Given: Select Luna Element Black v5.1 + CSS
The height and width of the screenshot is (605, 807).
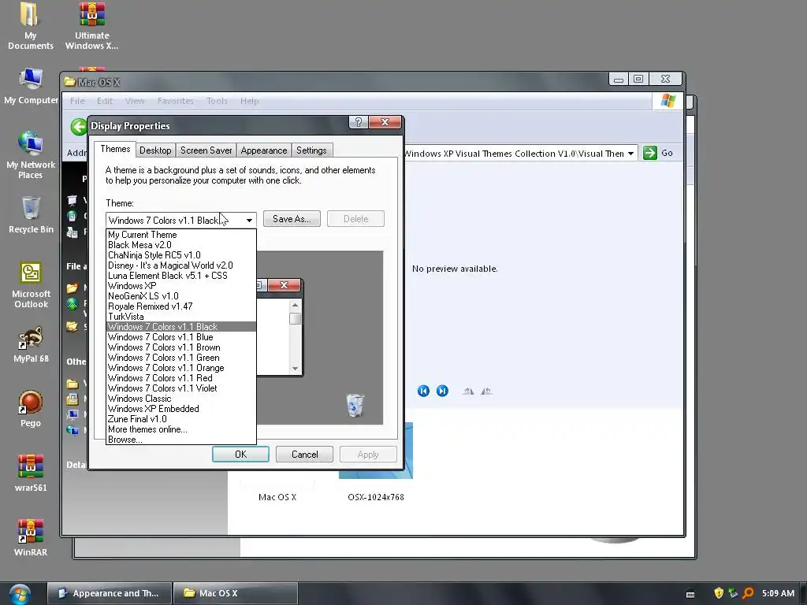Looking at the screenshot, I should [181, 276].
